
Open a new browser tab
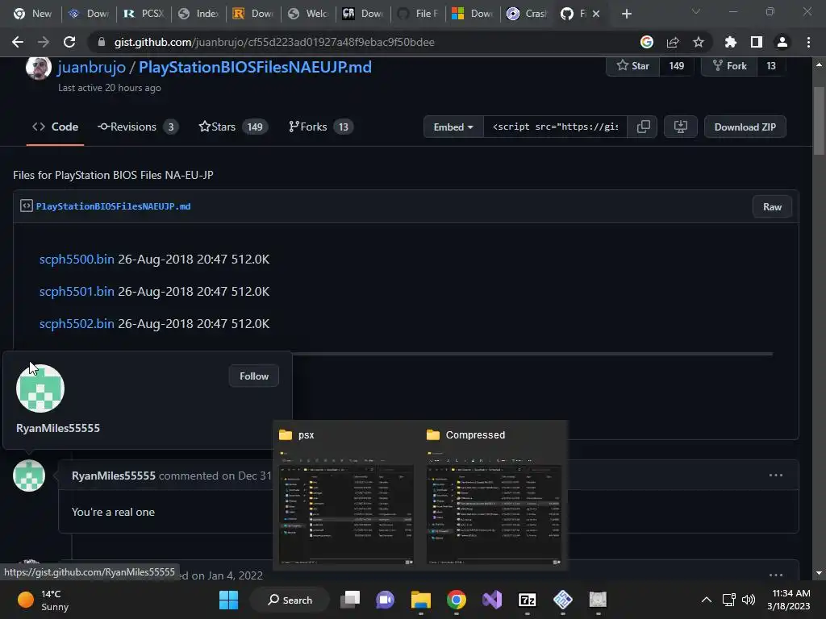(x=626, y=14)
